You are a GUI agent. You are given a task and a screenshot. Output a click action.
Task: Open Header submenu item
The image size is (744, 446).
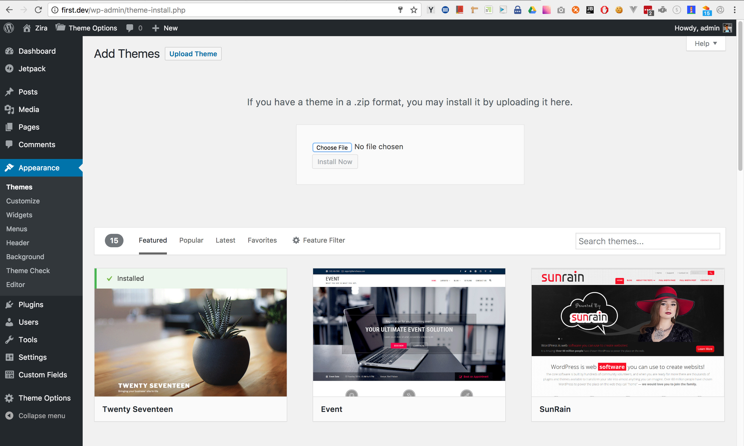(x=18, y=243)
